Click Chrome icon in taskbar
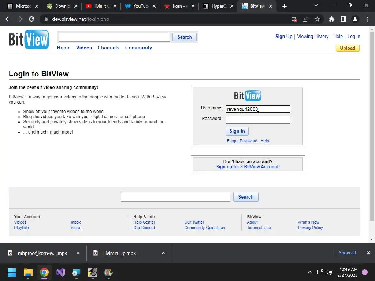Image resolution: width=375 pixels, height=281 pixels. tap(44, 272)
